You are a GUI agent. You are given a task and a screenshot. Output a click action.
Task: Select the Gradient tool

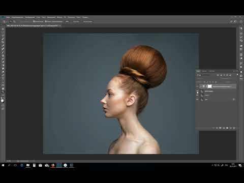[3, 66]
